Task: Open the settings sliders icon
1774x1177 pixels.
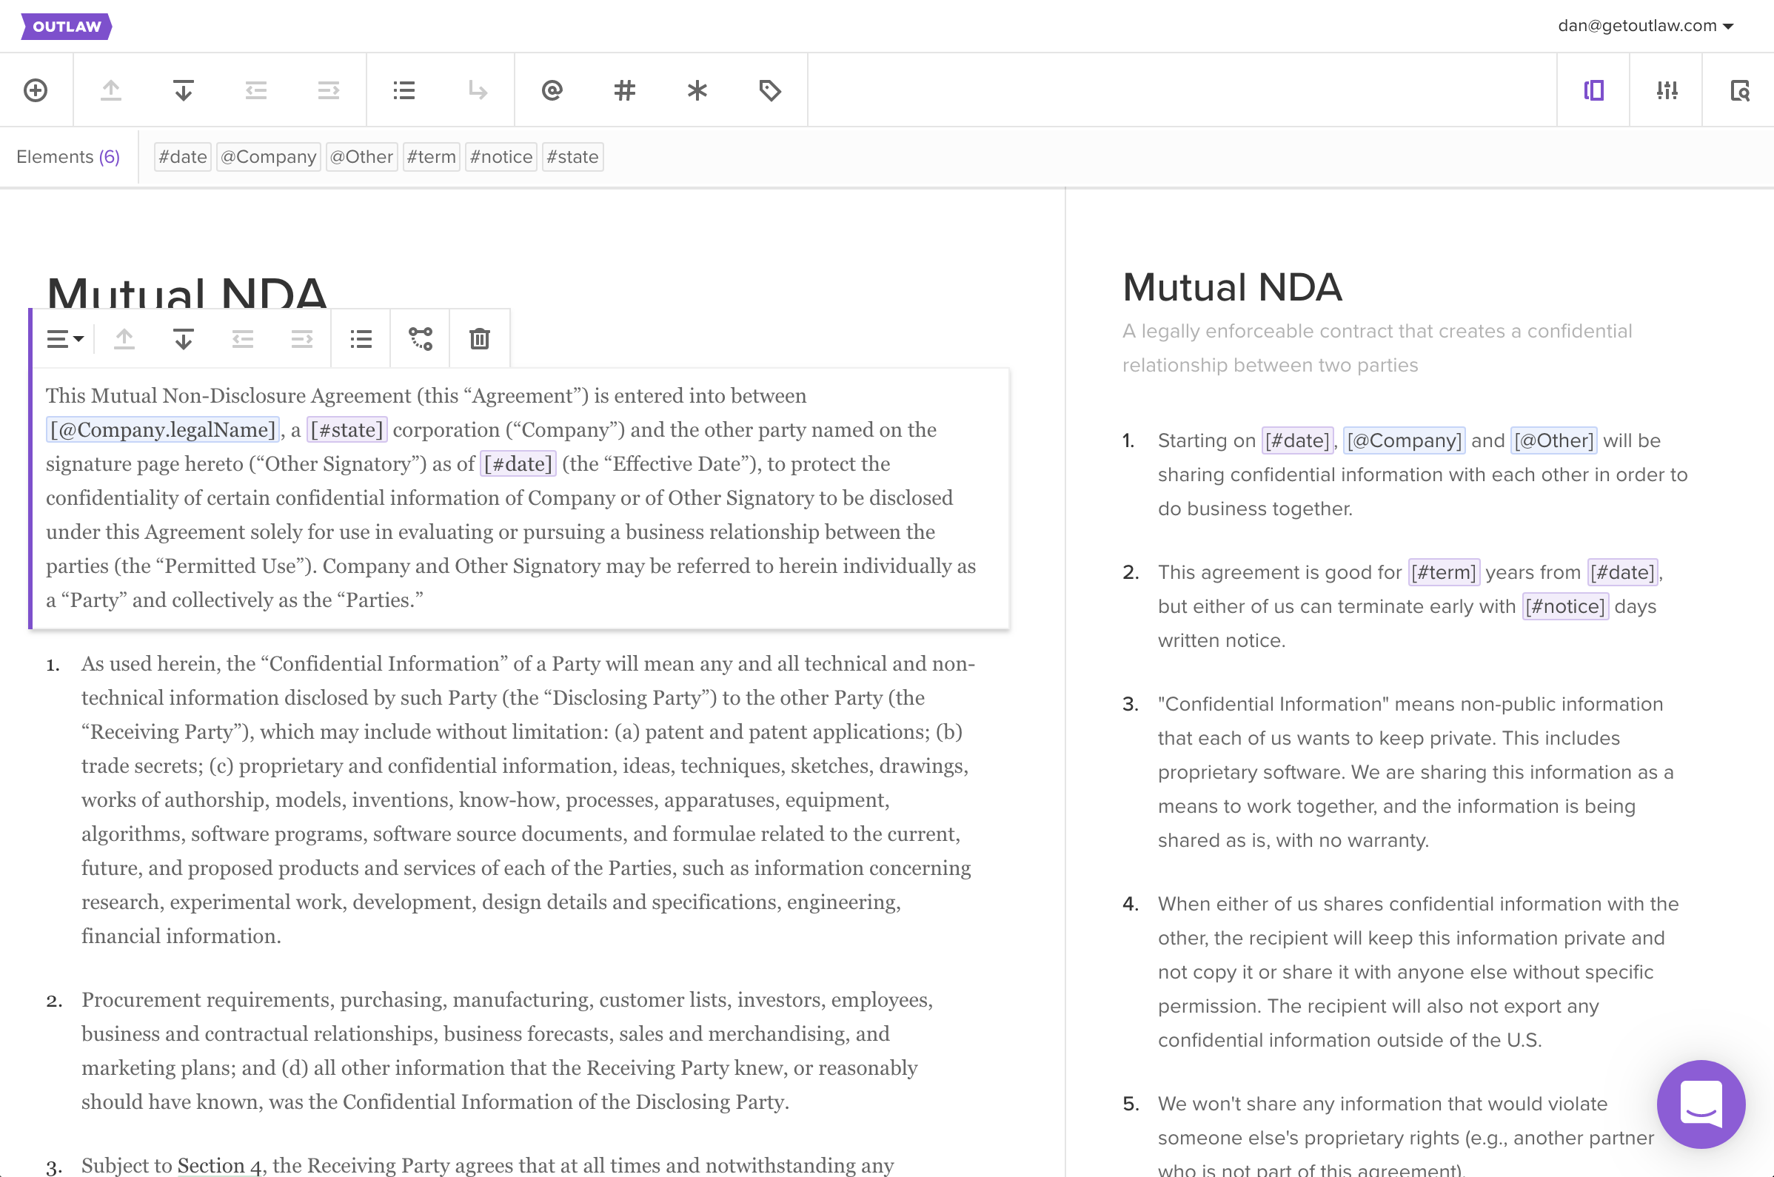Action: [x=1667, y=91]
